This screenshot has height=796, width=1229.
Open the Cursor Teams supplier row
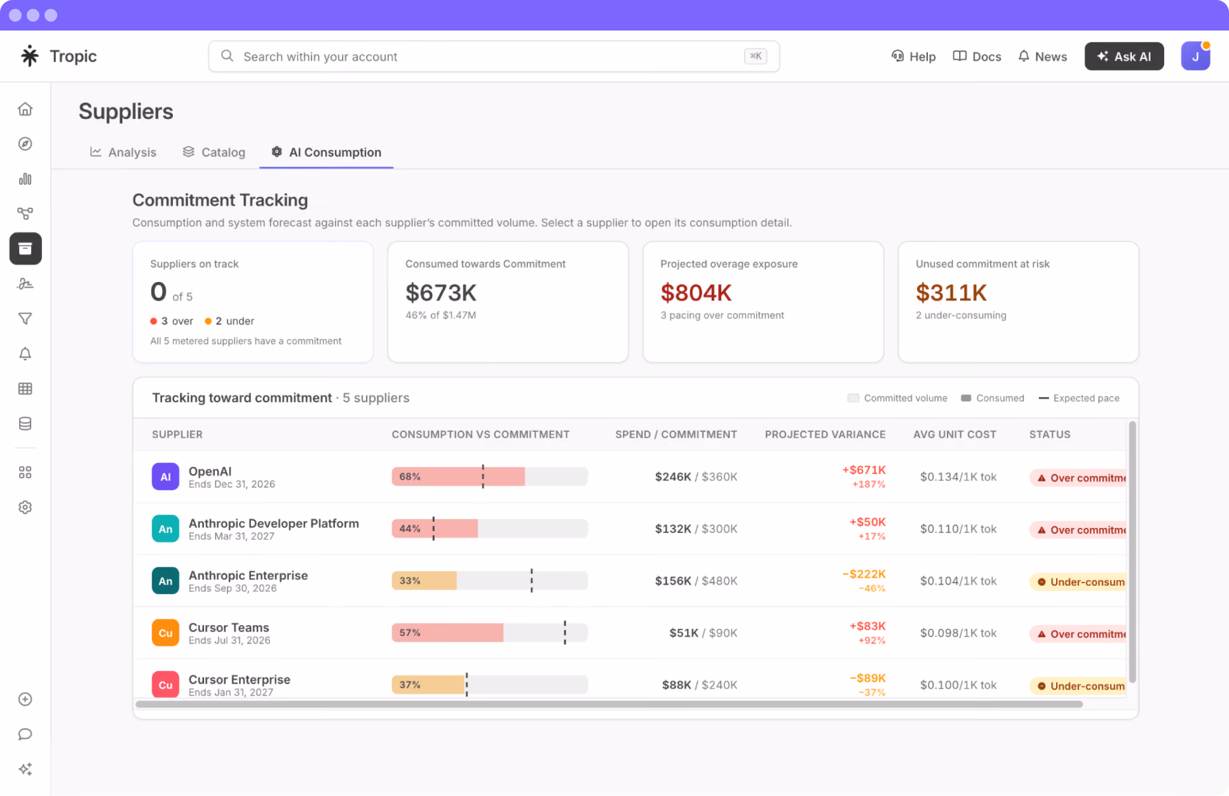pos(629,633)
